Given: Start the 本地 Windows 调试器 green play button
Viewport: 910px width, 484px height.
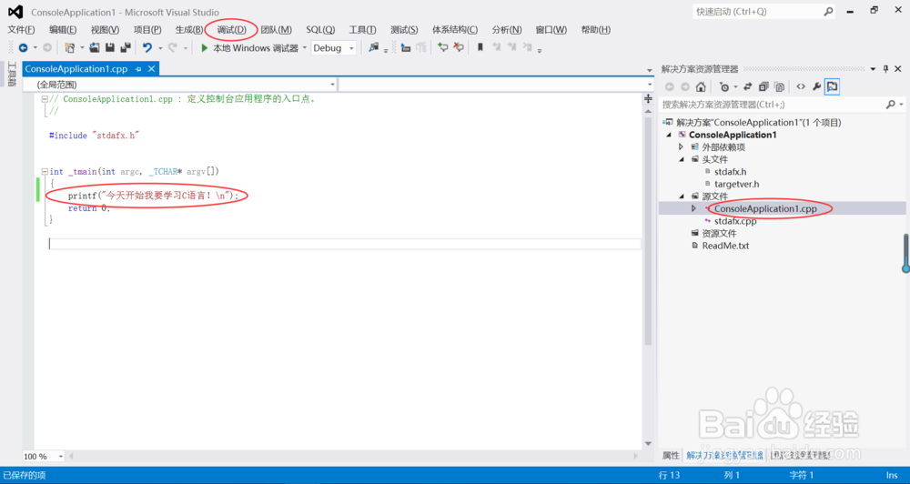Looking at the screenshot, I should pyautogui.click(x=204, y=48).
